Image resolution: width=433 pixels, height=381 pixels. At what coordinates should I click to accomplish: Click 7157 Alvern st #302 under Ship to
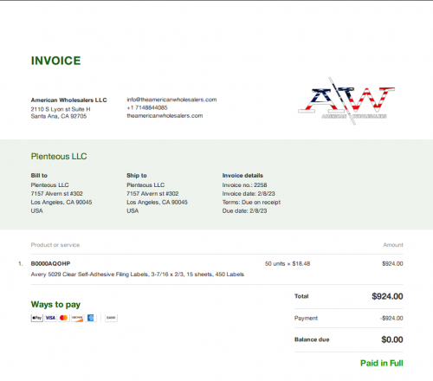(x=152, y=194)
